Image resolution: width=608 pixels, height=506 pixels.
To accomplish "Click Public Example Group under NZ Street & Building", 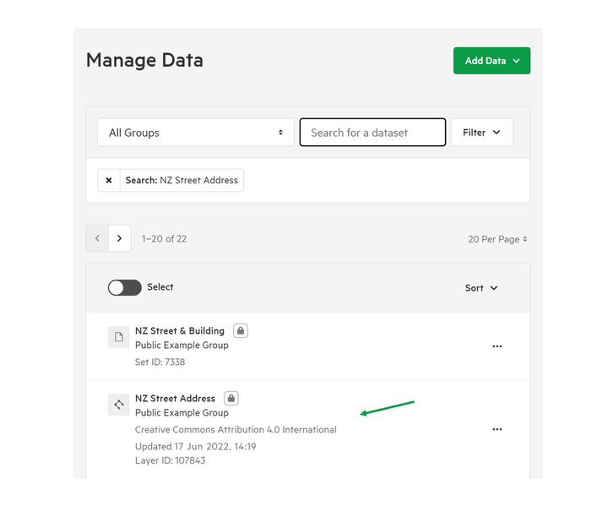I will point(182,345).
